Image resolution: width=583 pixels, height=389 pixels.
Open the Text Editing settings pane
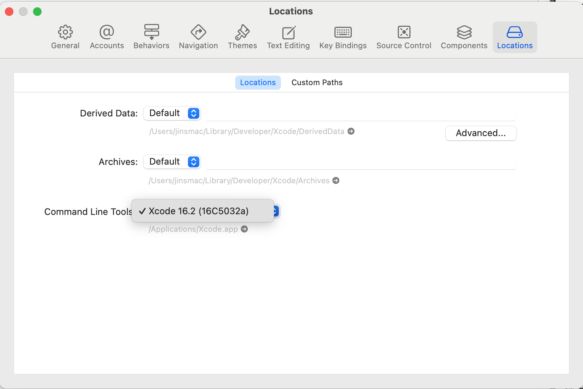pos(288,37)
